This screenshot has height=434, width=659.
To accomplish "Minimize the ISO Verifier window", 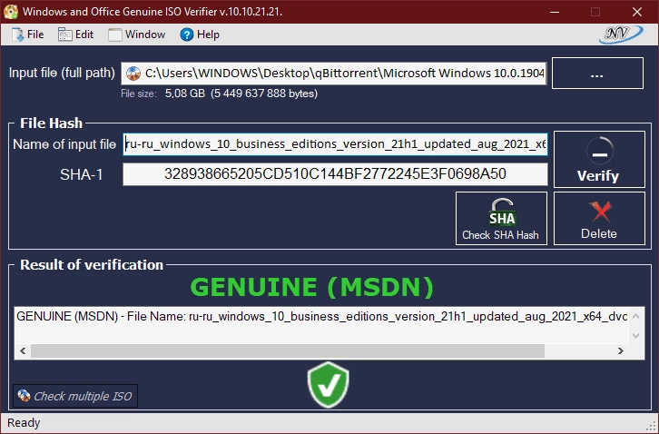I will tap(555, 12).
